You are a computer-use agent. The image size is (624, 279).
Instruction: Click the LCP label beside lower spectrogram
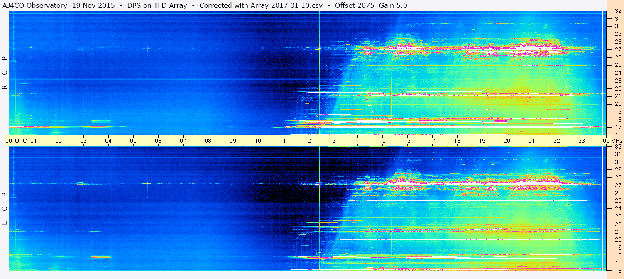(5, 209)
